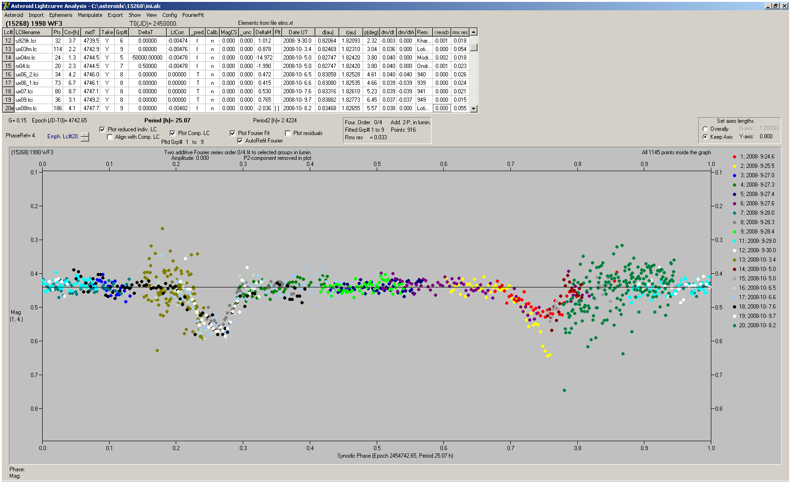Open the Show menu
Image resolution: width=791 pixels, height=482 pixels.
point(134,15)
